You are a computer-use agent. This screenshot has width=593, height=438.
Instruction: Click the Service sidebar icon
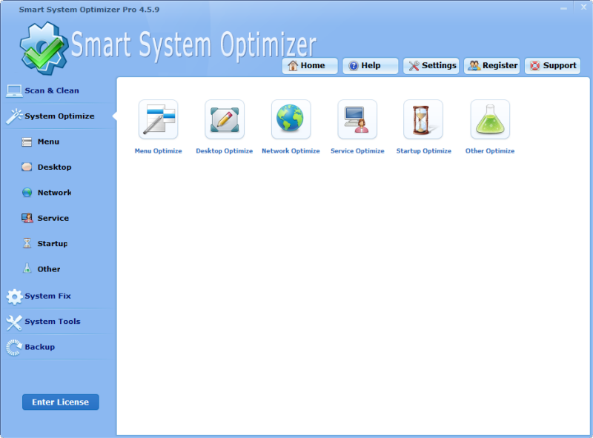click(27, 218)
